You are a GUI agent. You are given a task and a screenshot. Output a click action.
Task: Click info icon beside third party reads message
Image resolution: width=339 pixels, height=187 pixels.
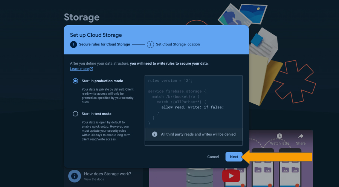tap(154, 134)
